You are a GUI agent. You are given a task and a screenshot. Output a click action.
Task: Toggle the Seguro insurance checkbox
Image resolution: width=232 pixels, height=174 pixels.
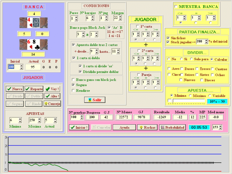73,85
